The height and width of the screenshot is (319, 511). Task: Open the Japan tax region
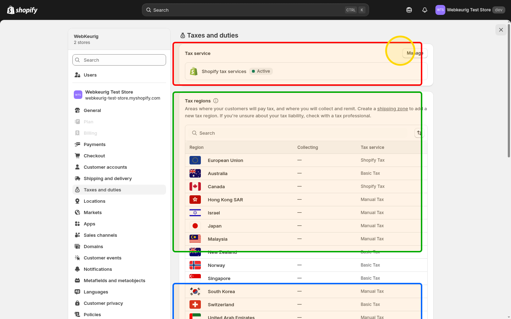click(306, 226)
